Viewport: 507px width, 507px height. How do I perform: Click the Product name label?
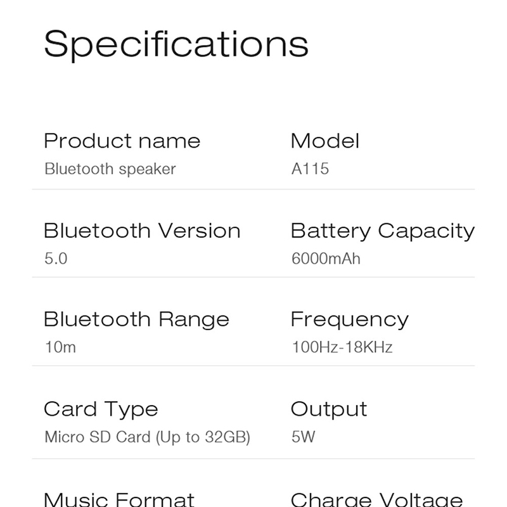(122, 141)
